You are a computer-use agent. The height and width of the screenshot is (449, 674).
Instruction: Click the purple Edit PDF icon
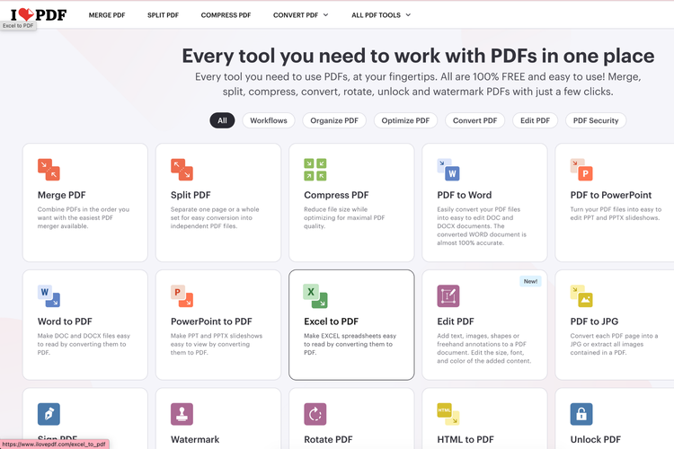coord(448,296)
